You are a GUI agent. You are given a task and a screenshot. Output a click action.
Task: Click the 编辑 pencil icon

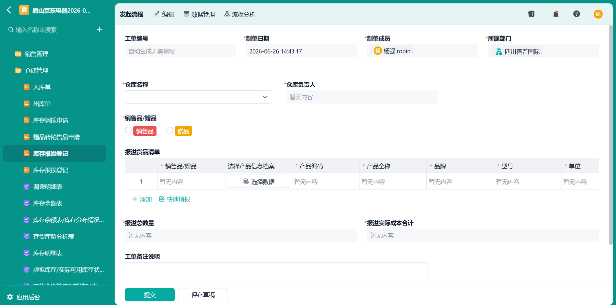click(x=157, y=14)
